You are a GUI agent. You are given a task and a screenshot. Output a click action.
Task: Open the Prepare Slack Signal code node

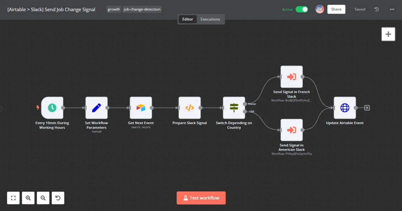pos(189,108)
